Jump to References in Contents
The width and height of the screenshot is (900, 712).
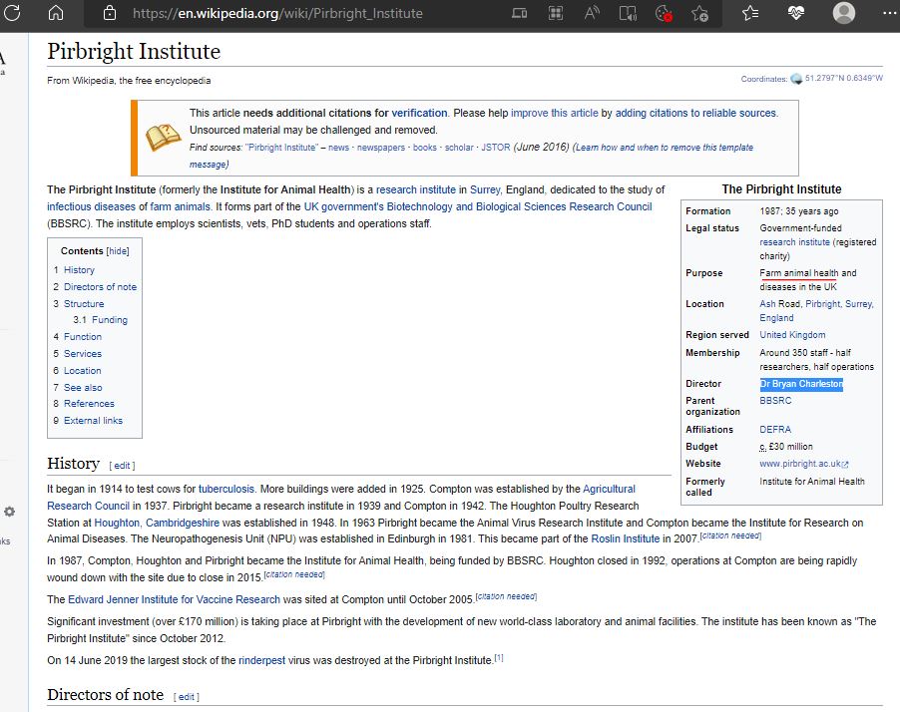click(x=89, y=404)
